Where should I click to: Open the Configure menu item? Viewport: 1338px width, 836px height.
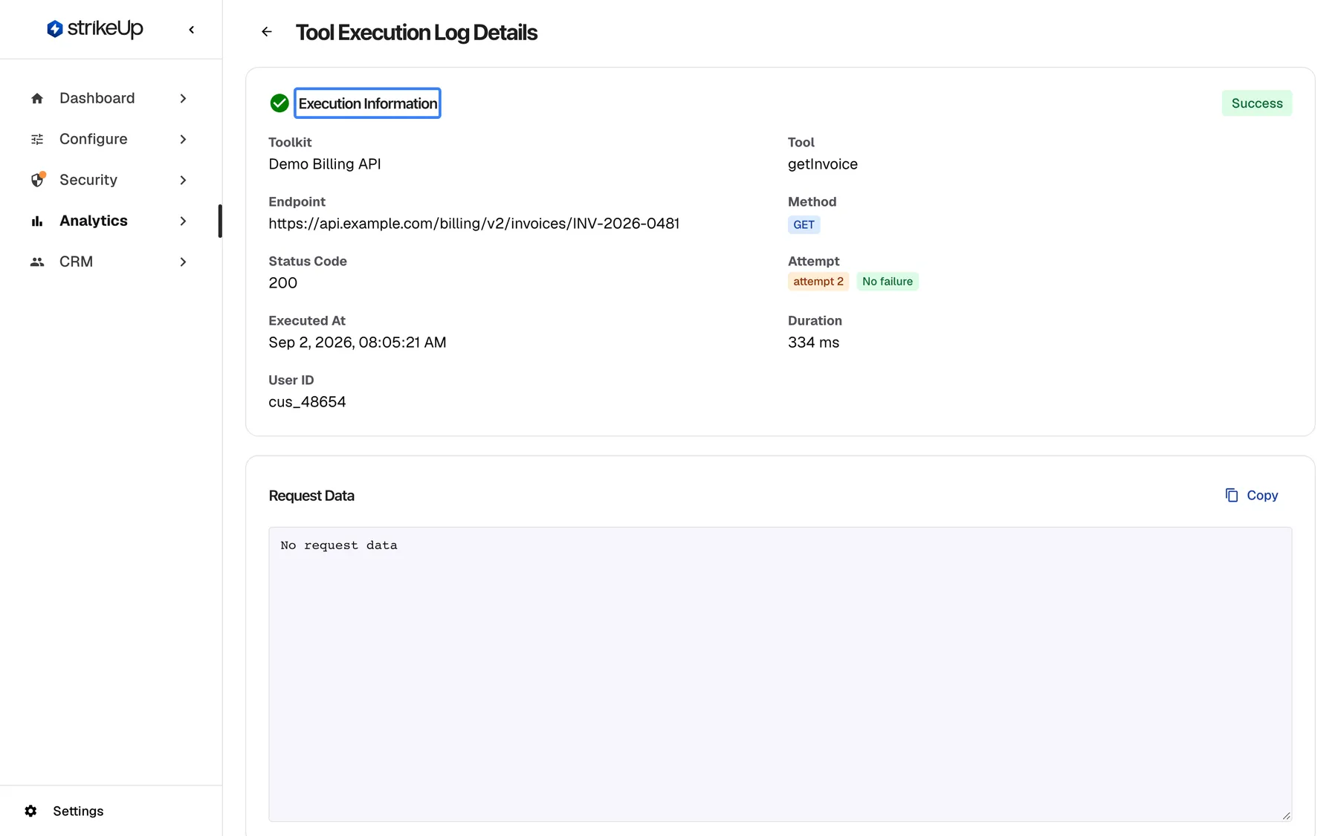(110, 139)
